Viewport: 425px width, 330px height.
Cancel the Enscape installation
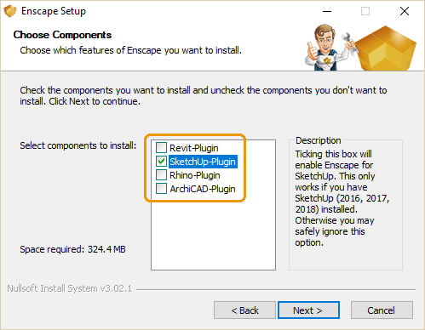(382, 310)
